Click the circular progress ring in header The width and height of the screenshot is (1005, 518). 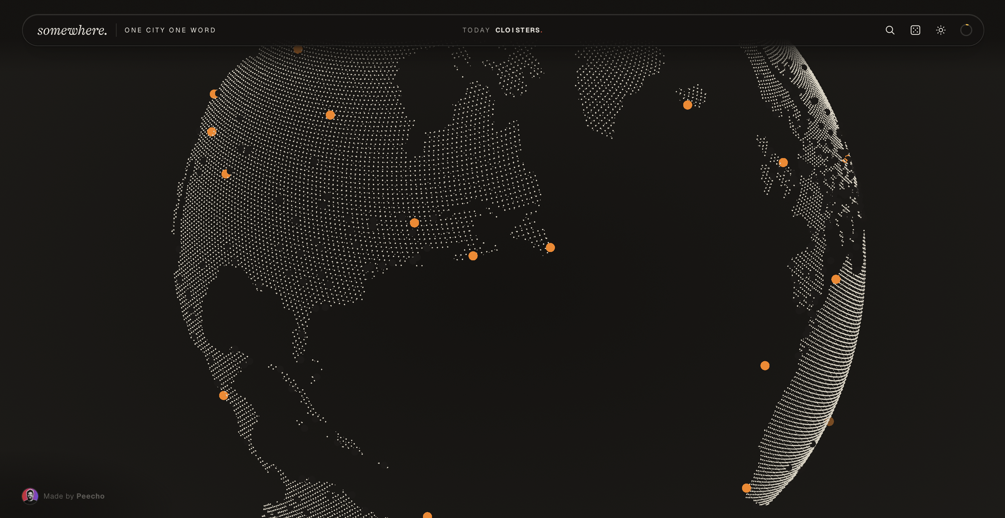[x=966, y=30]
